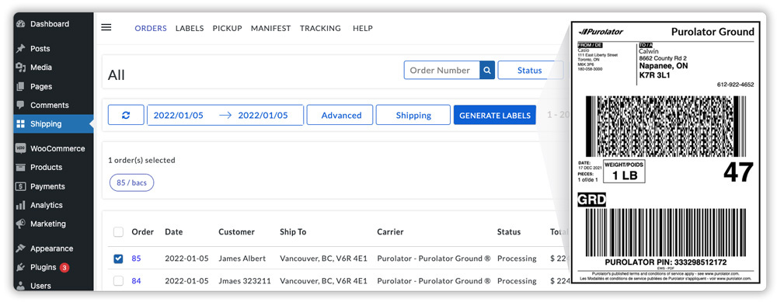The width and height of the screenshot is (777, 302).
Task: Click the Payments dollar icon
Action: click(20, 186)
